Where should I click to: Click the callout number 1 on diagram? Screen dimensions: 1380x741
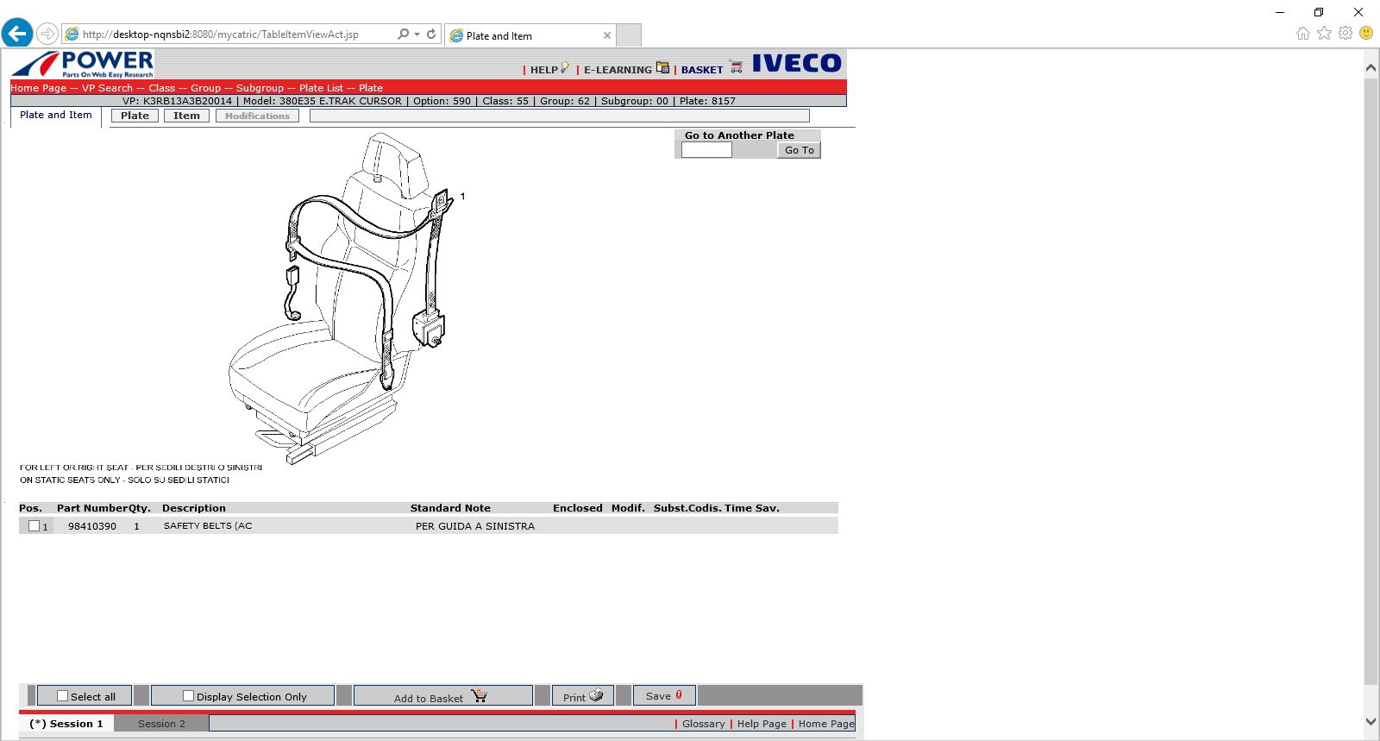462,197
